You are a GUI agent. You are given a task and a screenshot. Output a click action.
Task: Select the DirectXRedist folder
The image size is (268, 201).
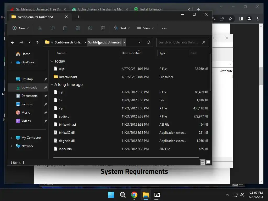pos(131,77)
